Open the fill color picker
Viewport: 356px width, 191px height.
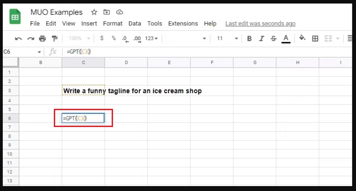(302, 38)
